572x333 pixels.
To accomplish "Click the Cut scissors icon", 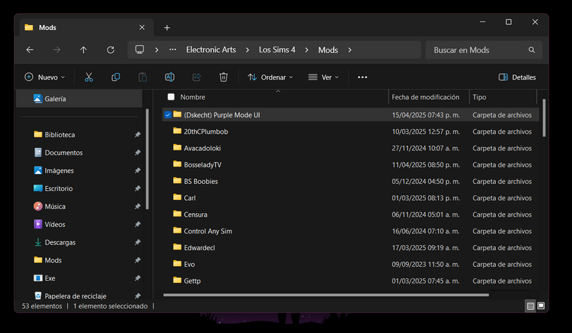I will point(89,77).
